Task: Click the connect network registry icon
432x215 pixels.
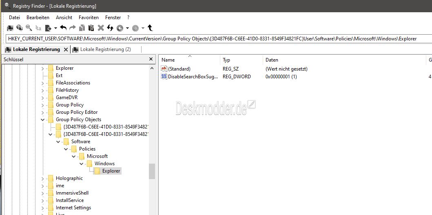Action: pos(20,28)
